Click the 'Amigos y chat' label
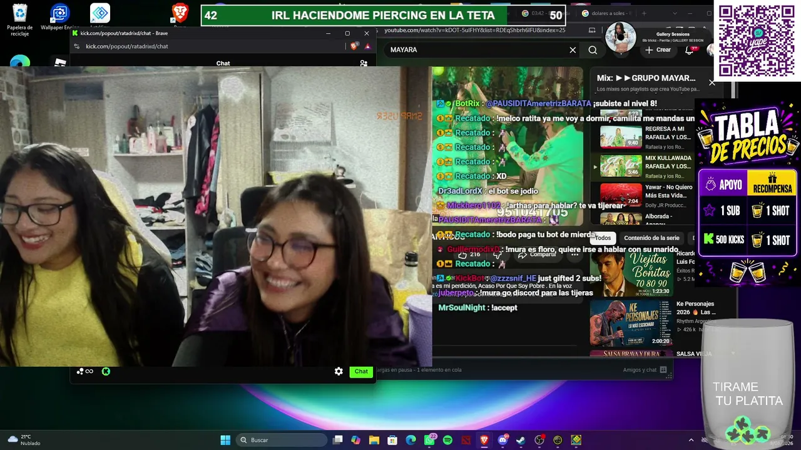Image resolution: width=801 pixels, height=450 pixels. [640, 370]
